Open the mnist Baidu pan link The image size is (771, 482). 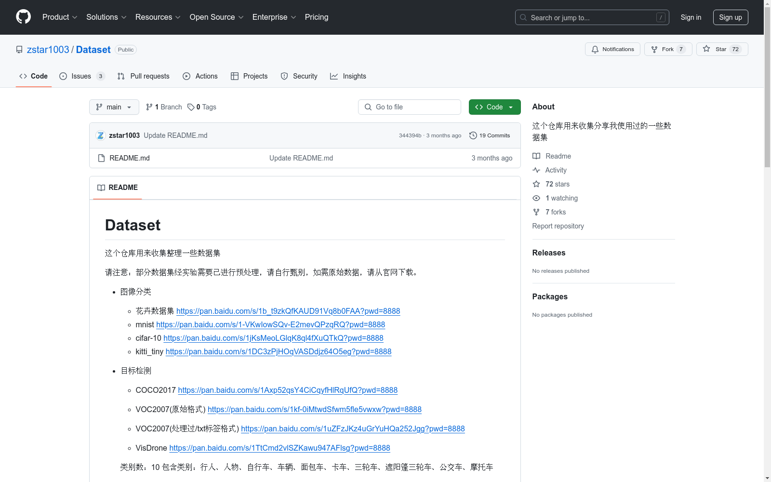(x=271, y=324)
